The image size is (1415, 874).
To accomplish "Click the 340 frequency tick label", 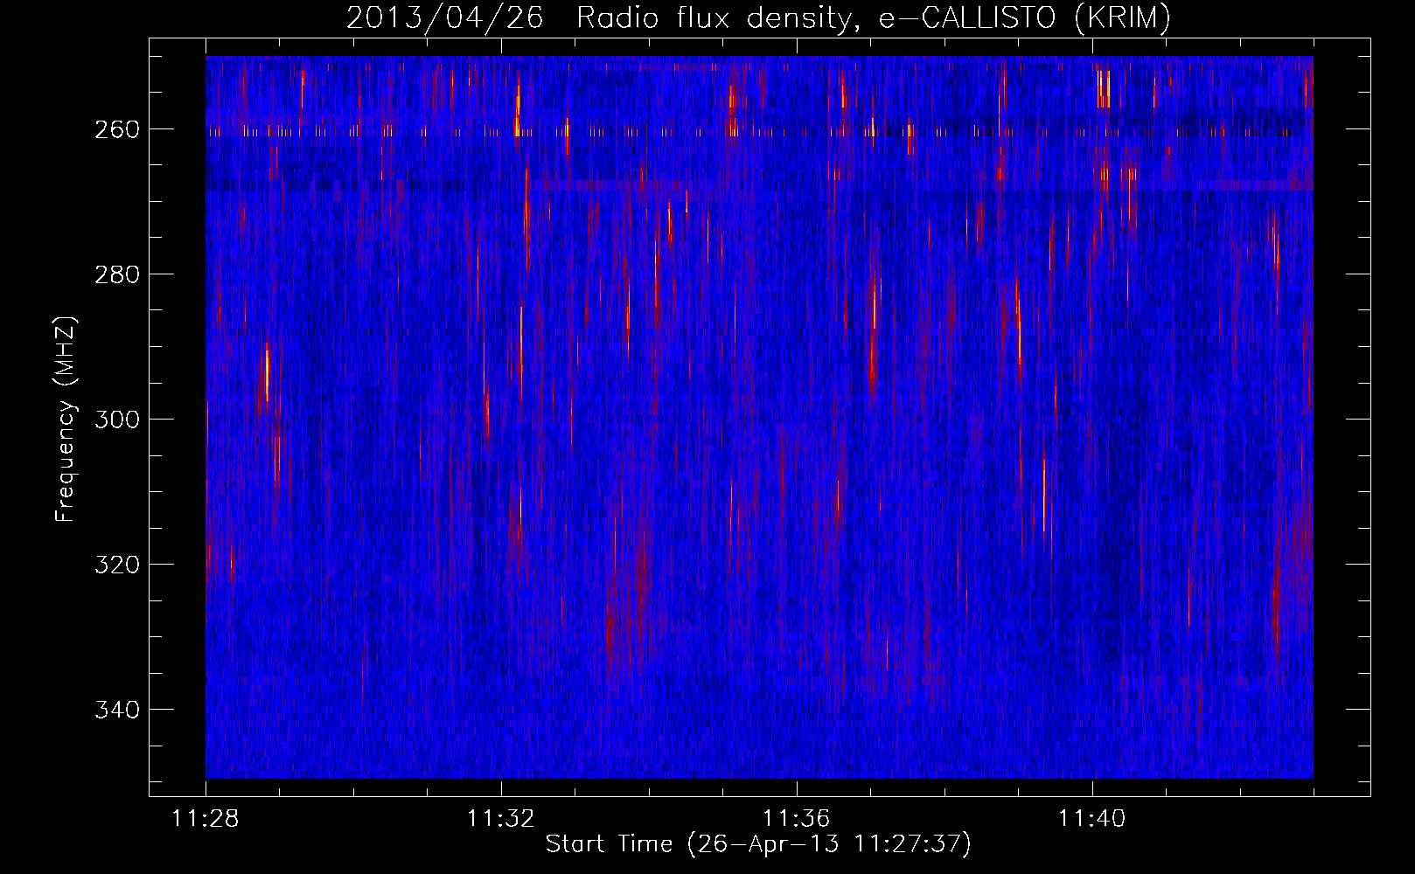I will point(116,710).
